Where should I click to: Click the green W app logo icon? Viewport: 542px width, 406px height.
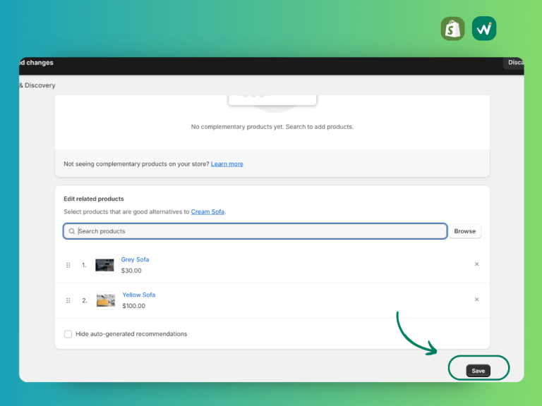[x=484, y=29]
